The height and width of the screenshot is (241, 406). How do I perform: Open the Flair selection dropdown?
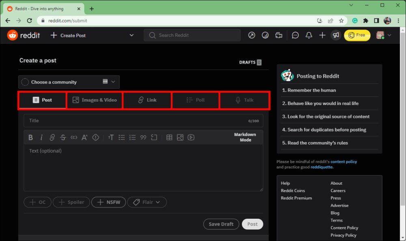point(147,202)
